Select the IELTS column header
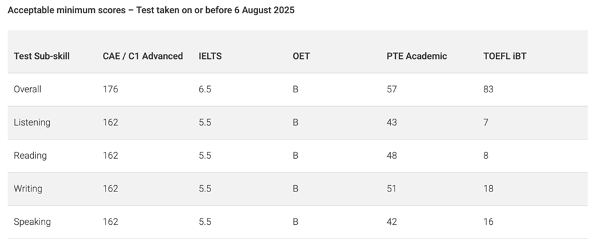 (210, 56)
